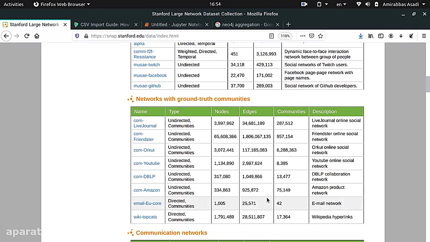Screen dimensions: 430x242
Task: Switch to the CSV Import Guide tab
Action: (x=105, y=25)
